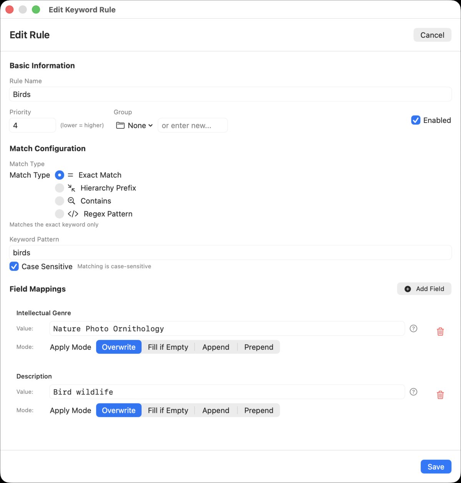The width and height of the screenshot is (461, 483).
Task: Uncheck the Enabled checkbox
Action: pos(415,120)
